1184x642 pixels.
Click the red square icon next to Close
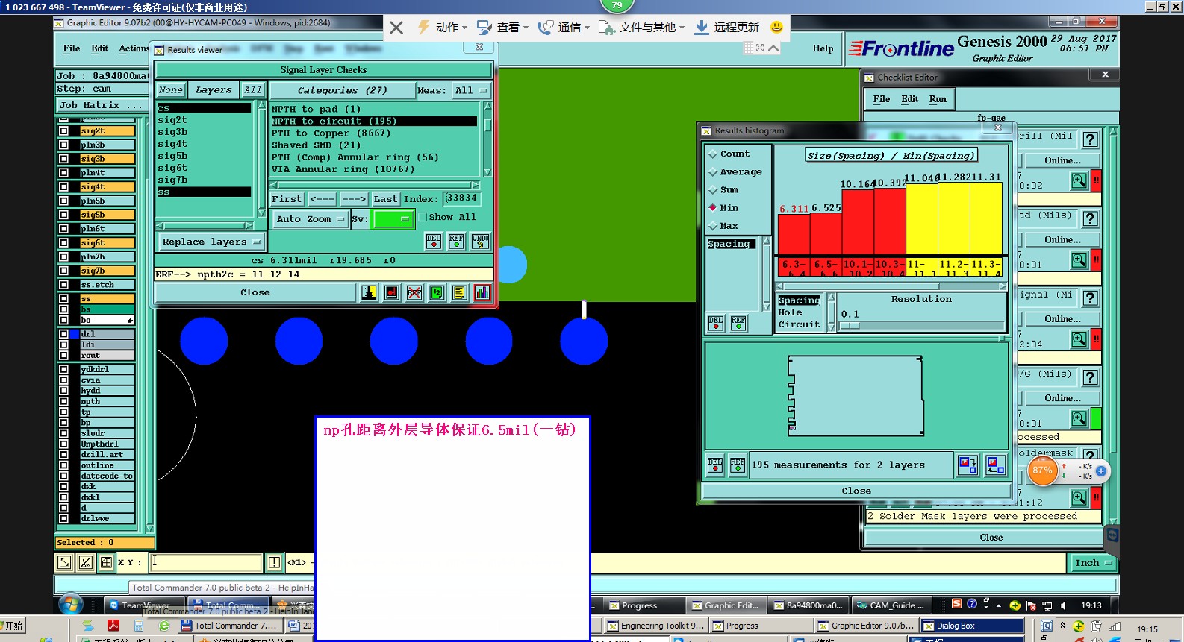point(392,293)
